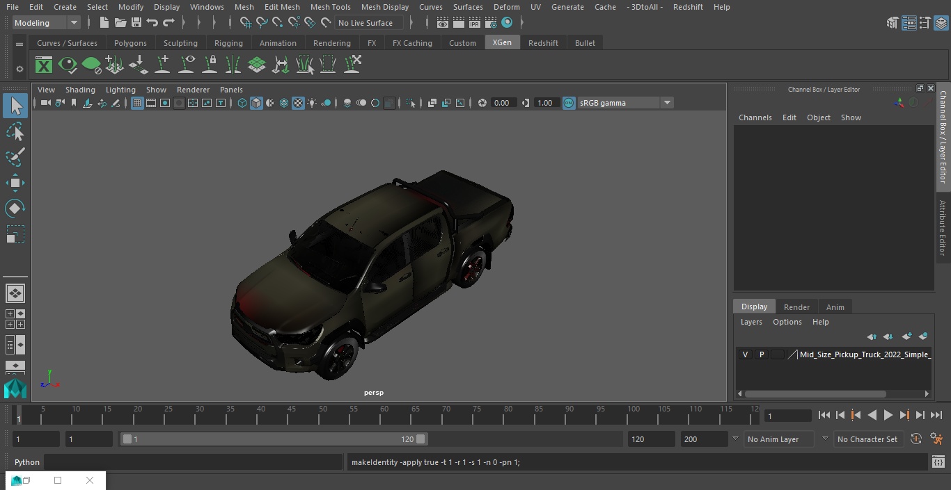Toggle the viewport grid display icon
Image resolution: width=951 pixels, height=490 pixels.
(137, 103)
